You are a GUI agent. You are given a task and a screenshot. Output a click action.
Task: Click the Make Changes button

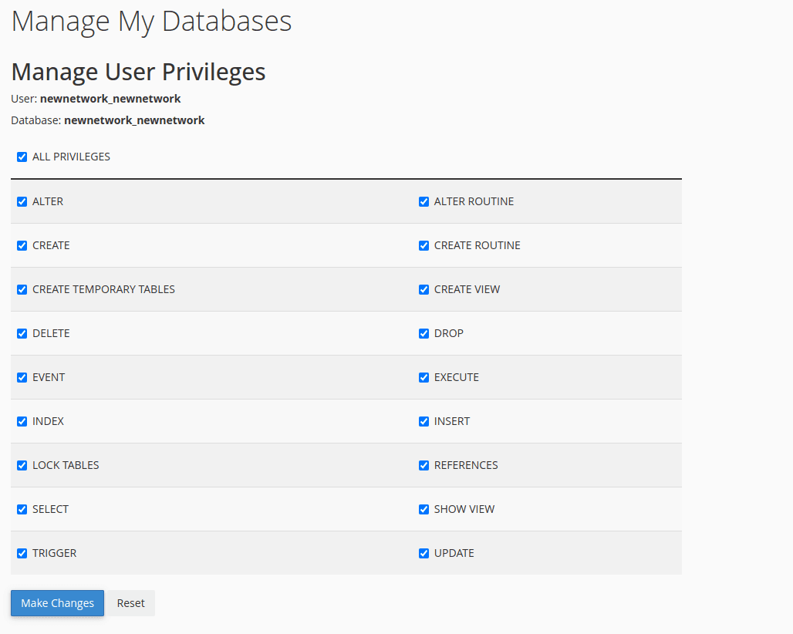point(57,603)
